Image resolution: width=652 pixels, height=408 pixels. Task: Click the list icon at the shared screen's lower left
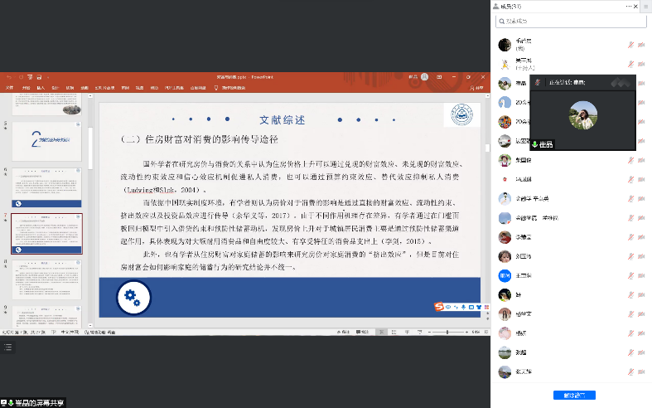point(8,348)
